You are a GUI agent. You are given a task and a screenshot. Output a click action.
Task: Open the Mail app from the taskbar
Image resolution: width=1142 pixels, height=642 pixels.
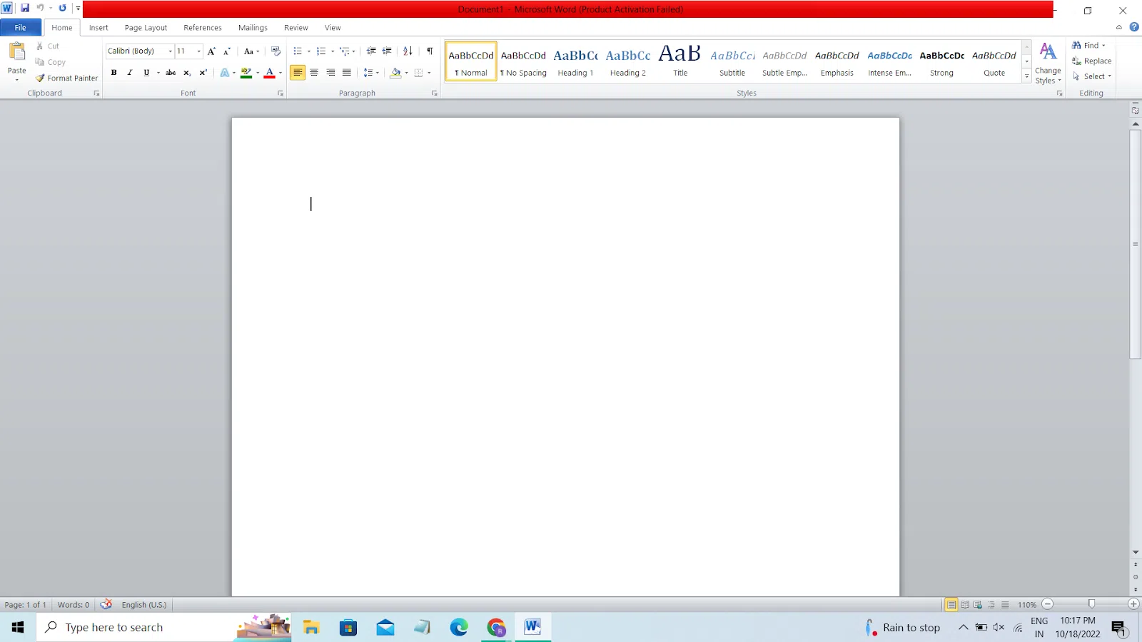pyautogui.click(x=385, y=627)
